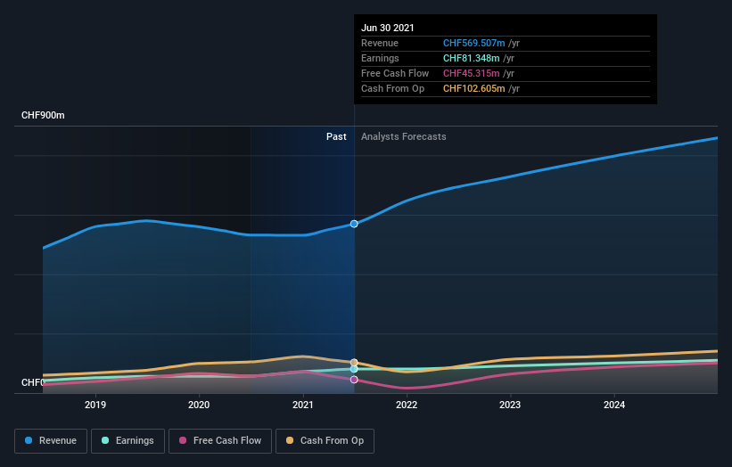Click the Past section label
The height and width of the screenshot is (467, 732).
tap(336, 136)
